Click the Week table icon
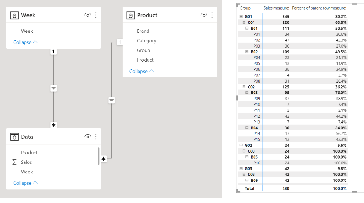 point(14,15)
